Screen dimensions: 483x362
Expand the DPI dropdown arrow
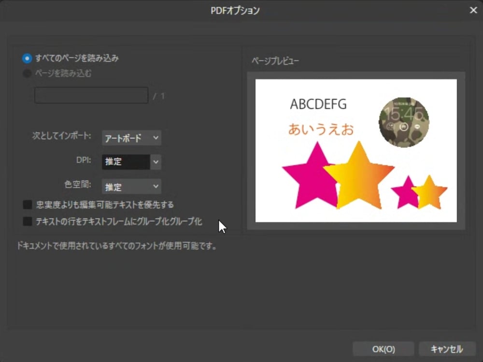(156, 162)
